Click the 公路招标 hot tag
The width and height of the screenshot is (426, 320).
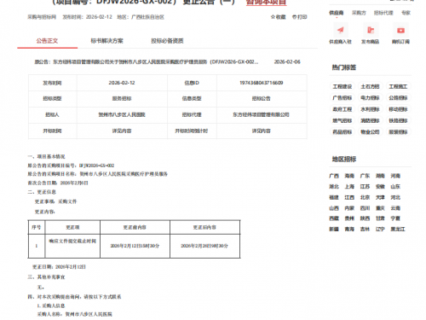pos(398,98)
